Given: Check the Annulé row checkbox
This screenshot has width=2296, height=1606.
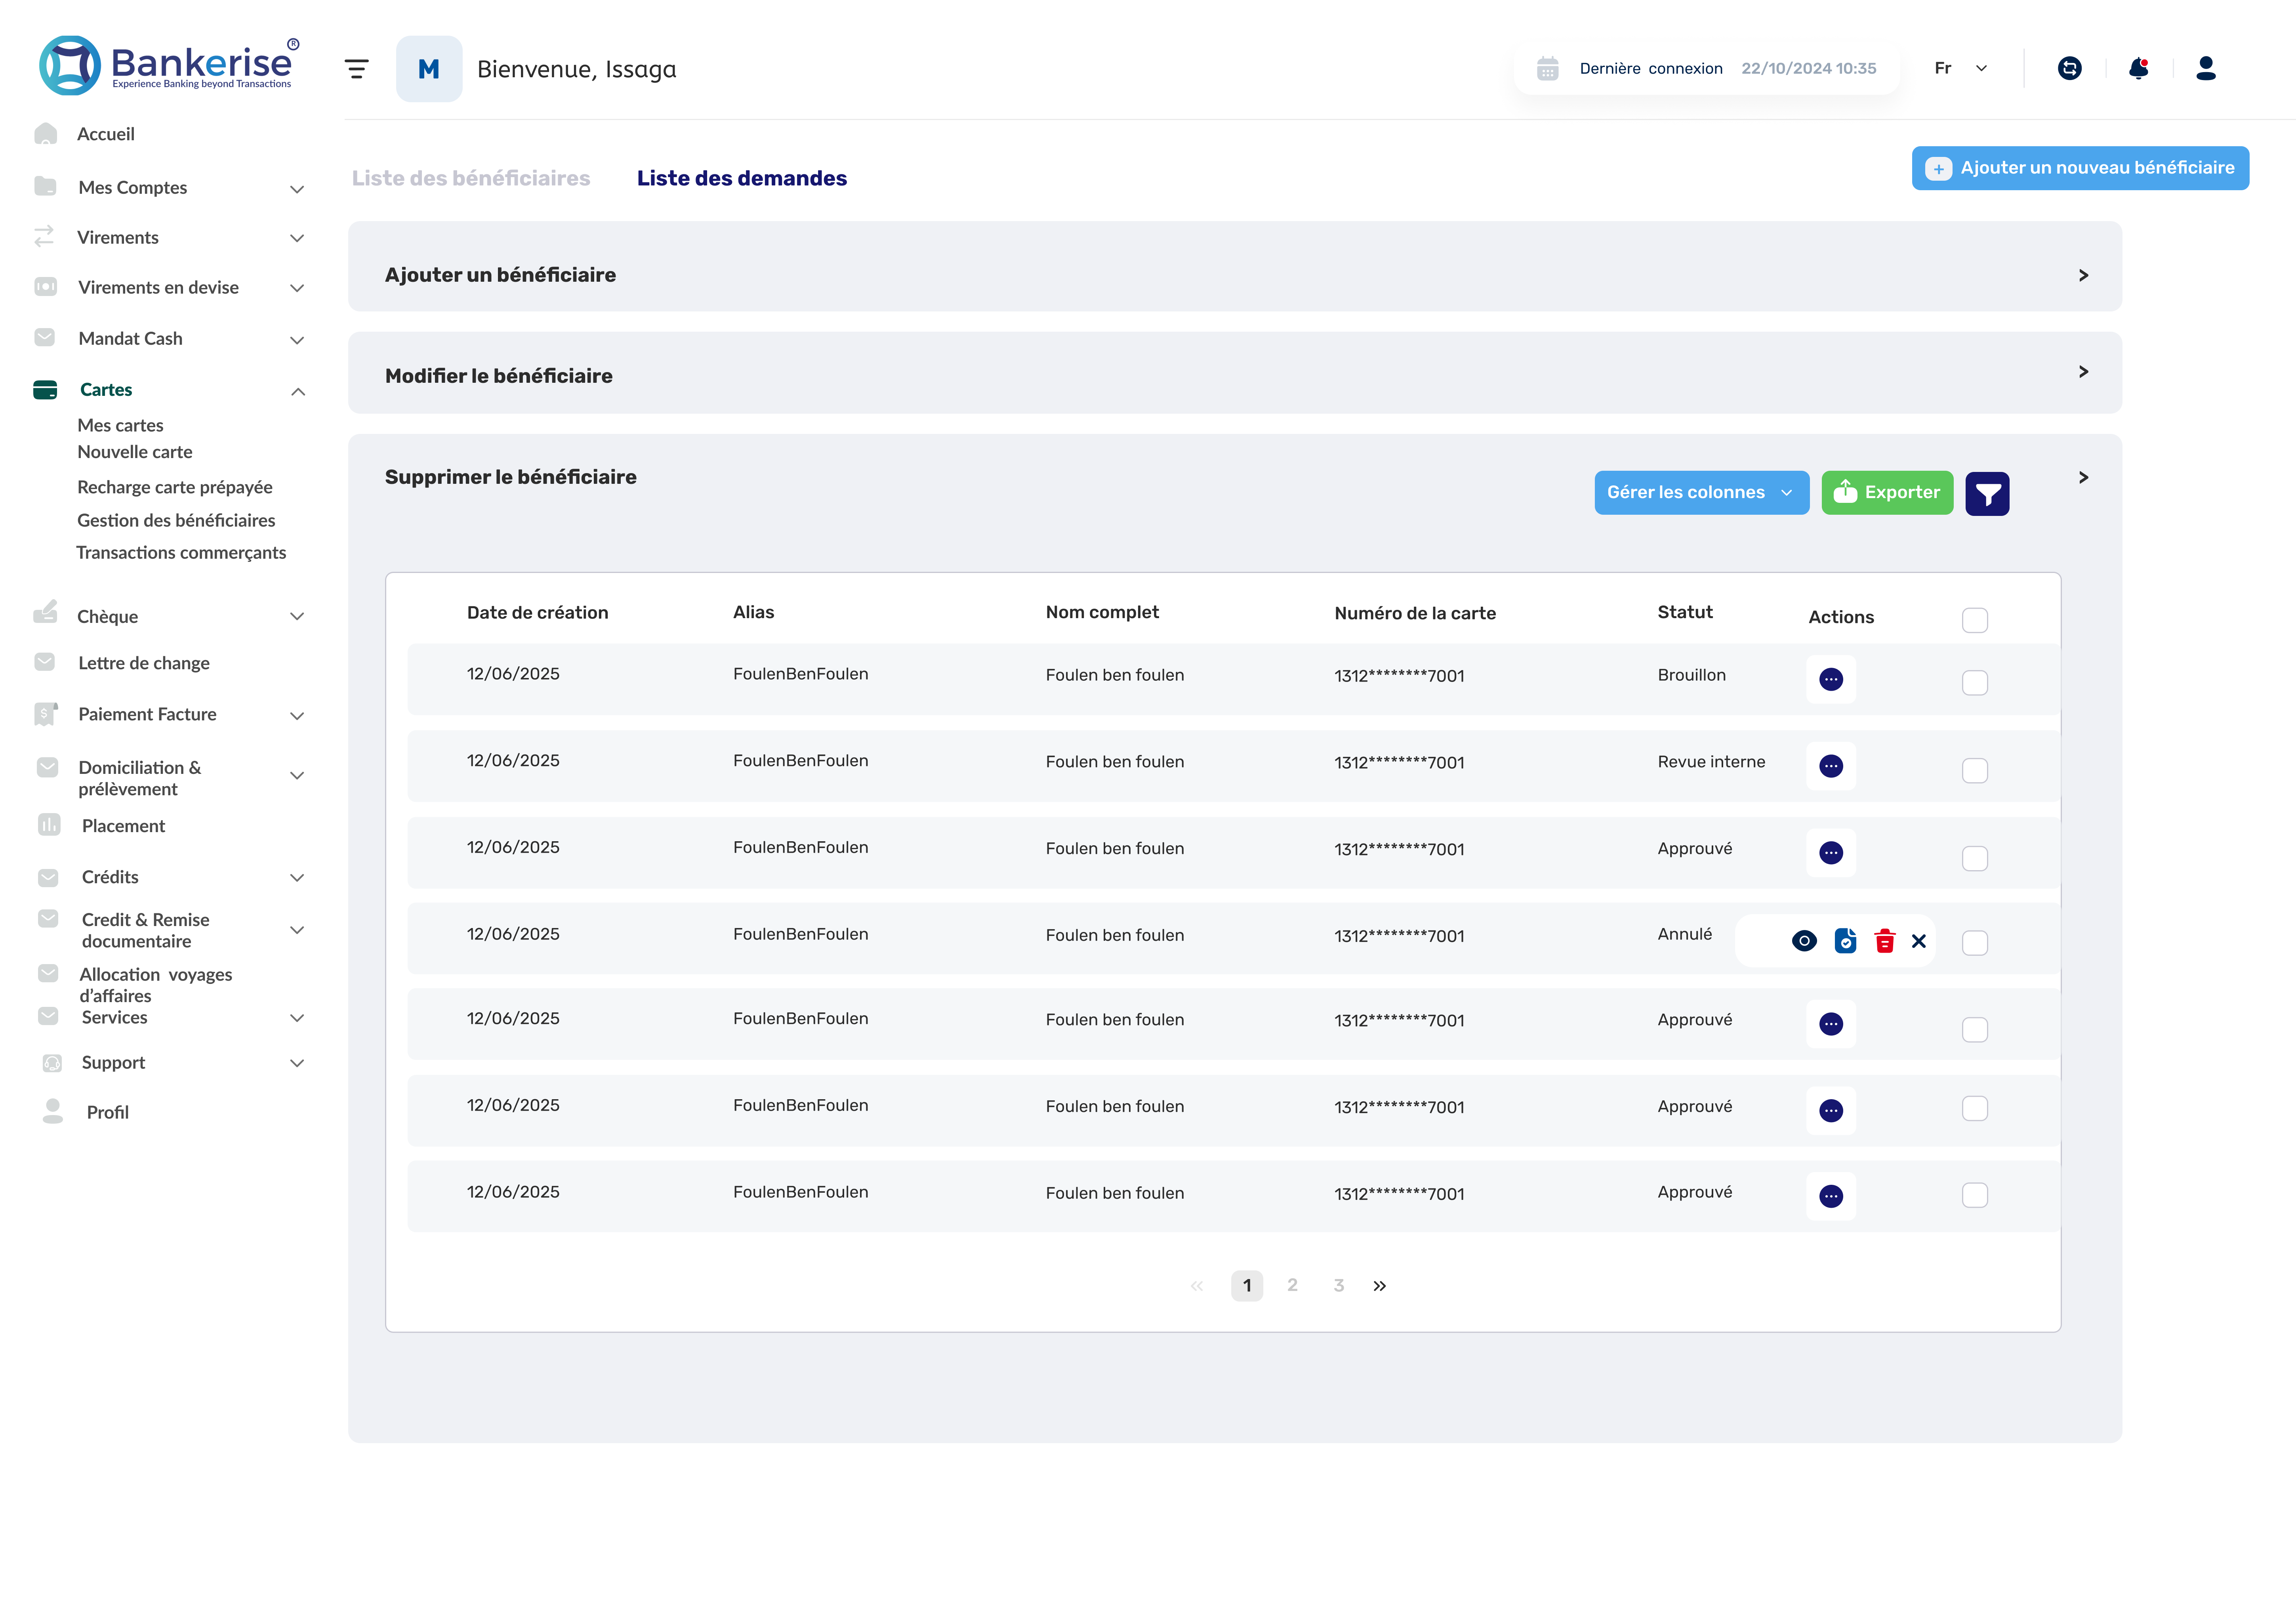Looking at the screenshot, I should [x=1975, y=943].
